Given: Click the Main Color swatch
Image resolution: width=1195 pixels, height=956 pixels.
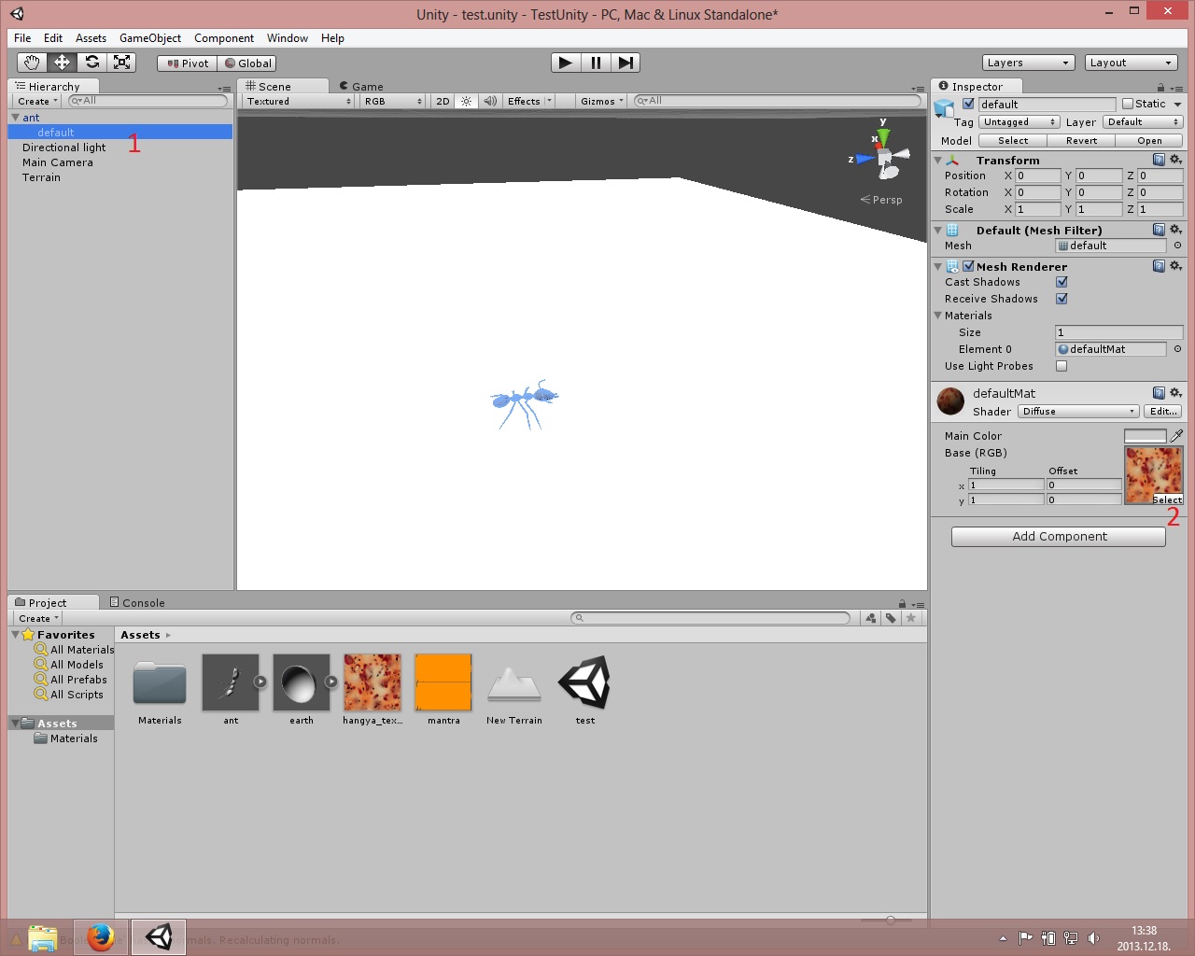Looking at the screenshot, I should [1146, 436].
